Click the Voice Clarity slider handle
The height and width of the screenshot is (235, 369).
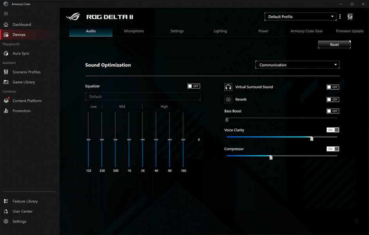click(312, 139)
